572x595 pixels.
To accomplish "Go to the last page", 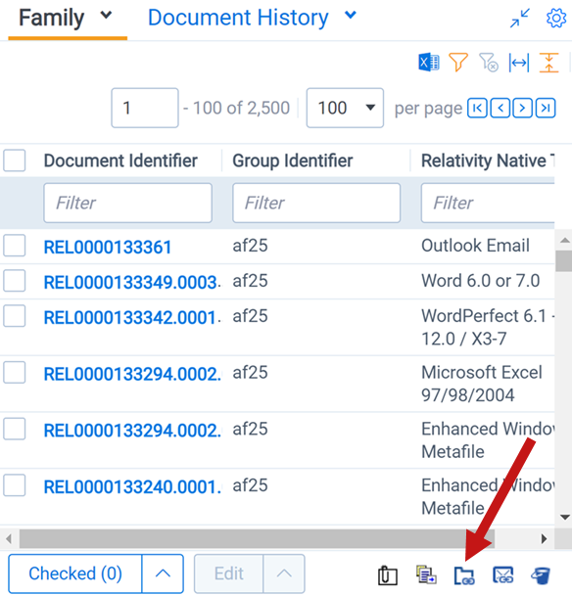I will (546, 109).
